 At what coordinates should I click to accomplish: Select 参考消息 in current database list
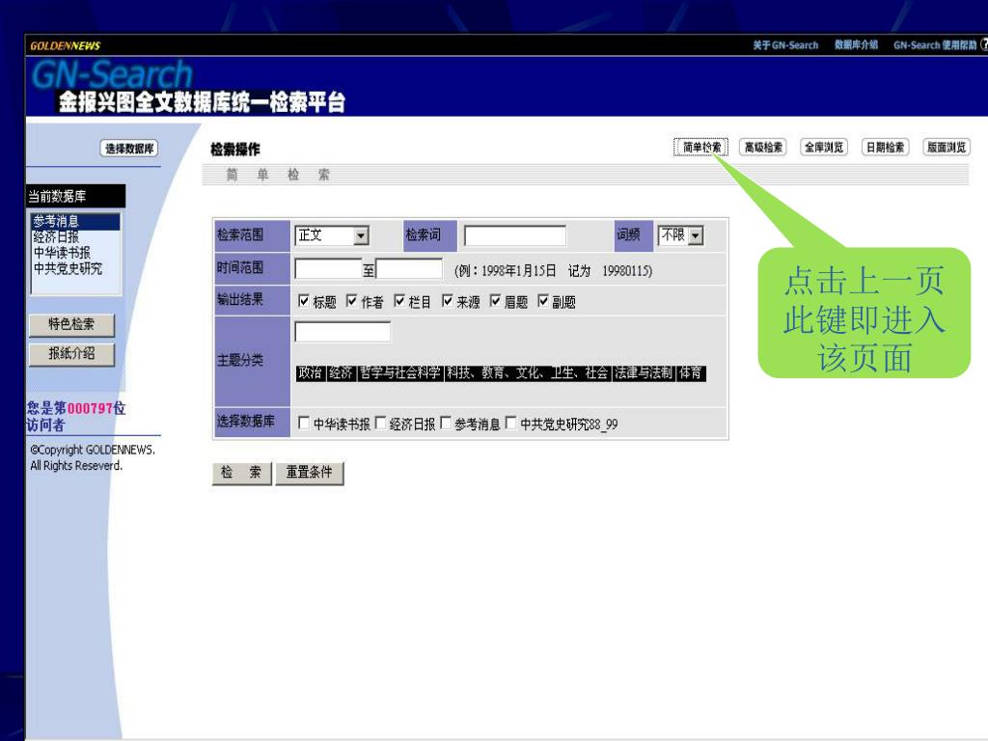click(75, 221)
